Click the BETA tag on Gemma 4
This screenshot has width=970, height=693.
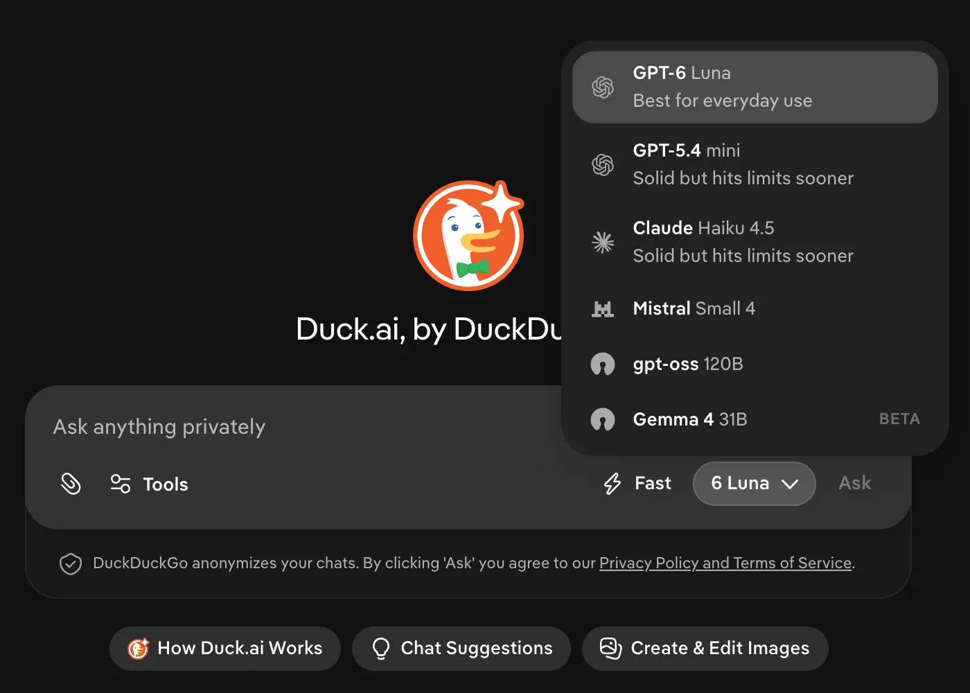[899, 419]
